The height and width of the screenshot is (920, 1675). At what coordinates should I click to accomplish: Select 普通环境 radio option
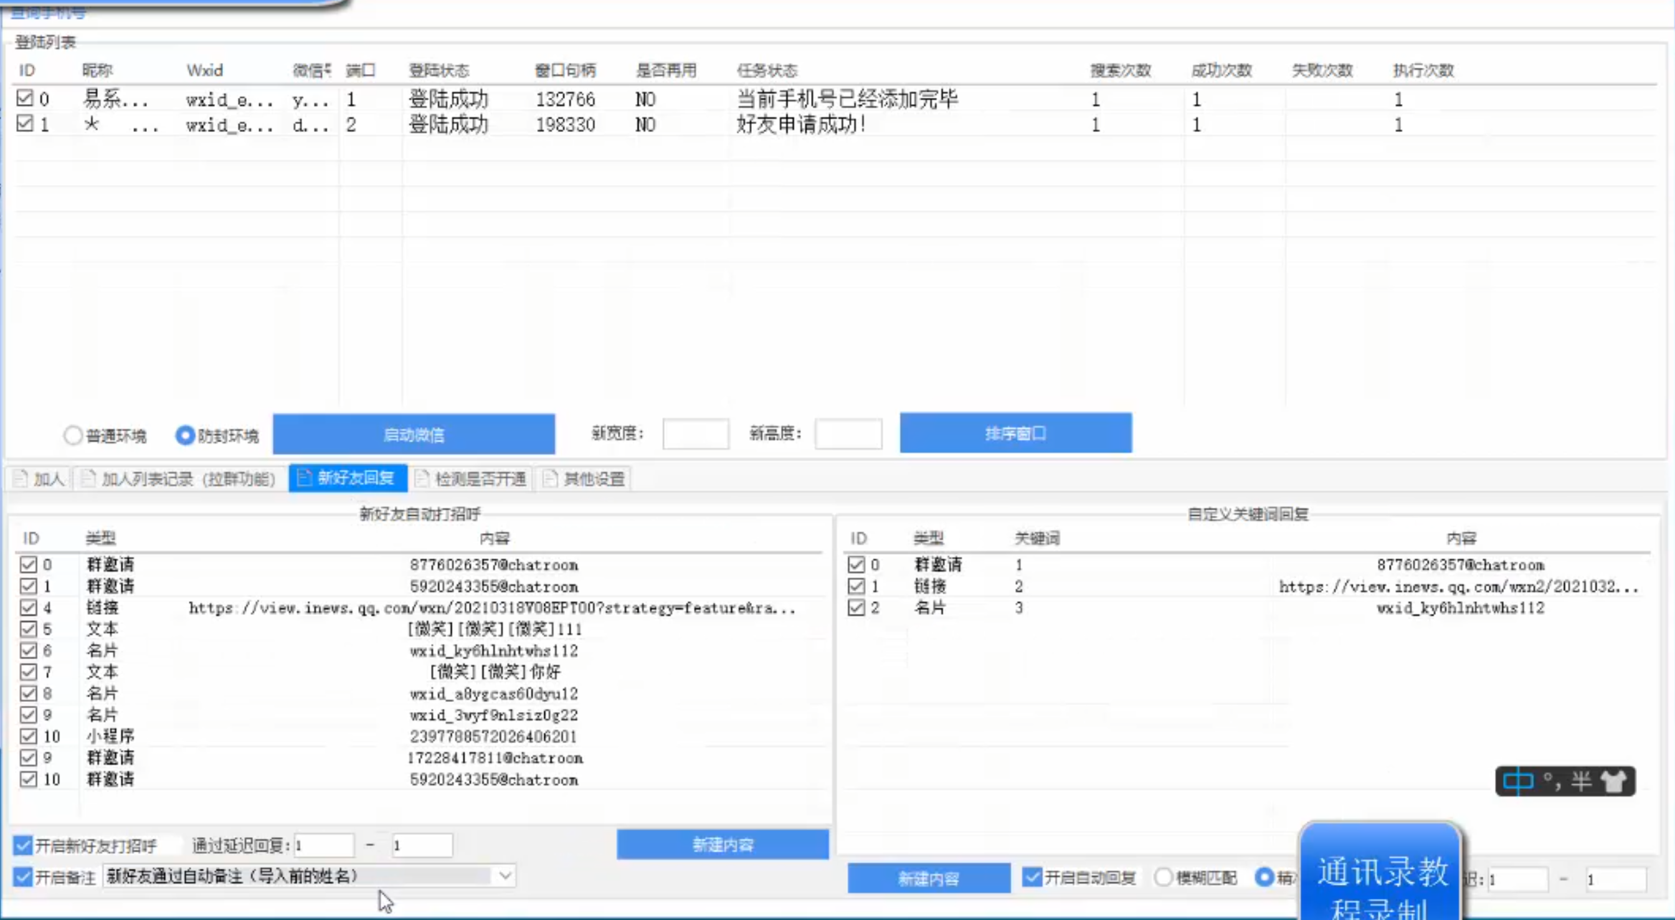[73, 435]
